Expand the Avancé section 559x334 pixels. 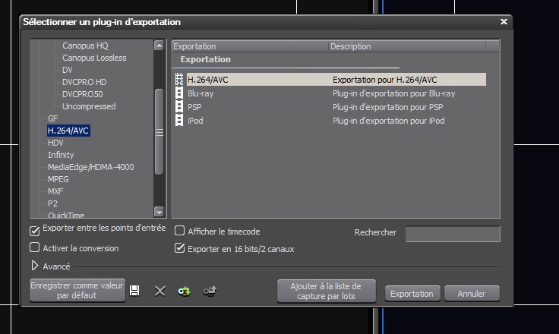pyautogui.click(x=35, y=266)
